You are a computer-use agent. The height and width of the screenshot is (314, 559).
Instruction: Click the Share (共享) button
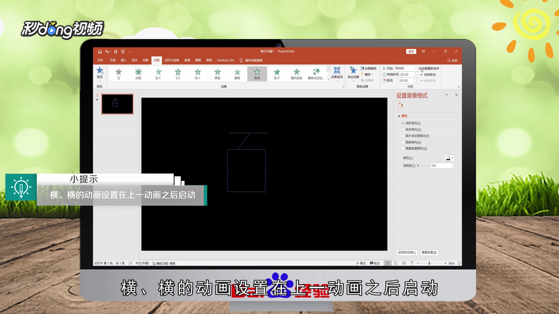[452, 61]
